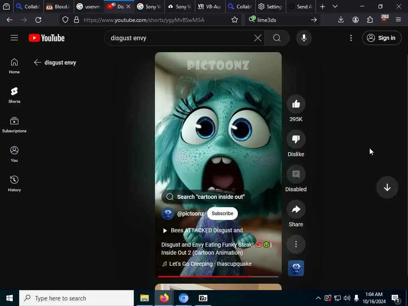Submit the lime3ds search with arrow
This screenshot has width=408, height=306.
(314, 20)
